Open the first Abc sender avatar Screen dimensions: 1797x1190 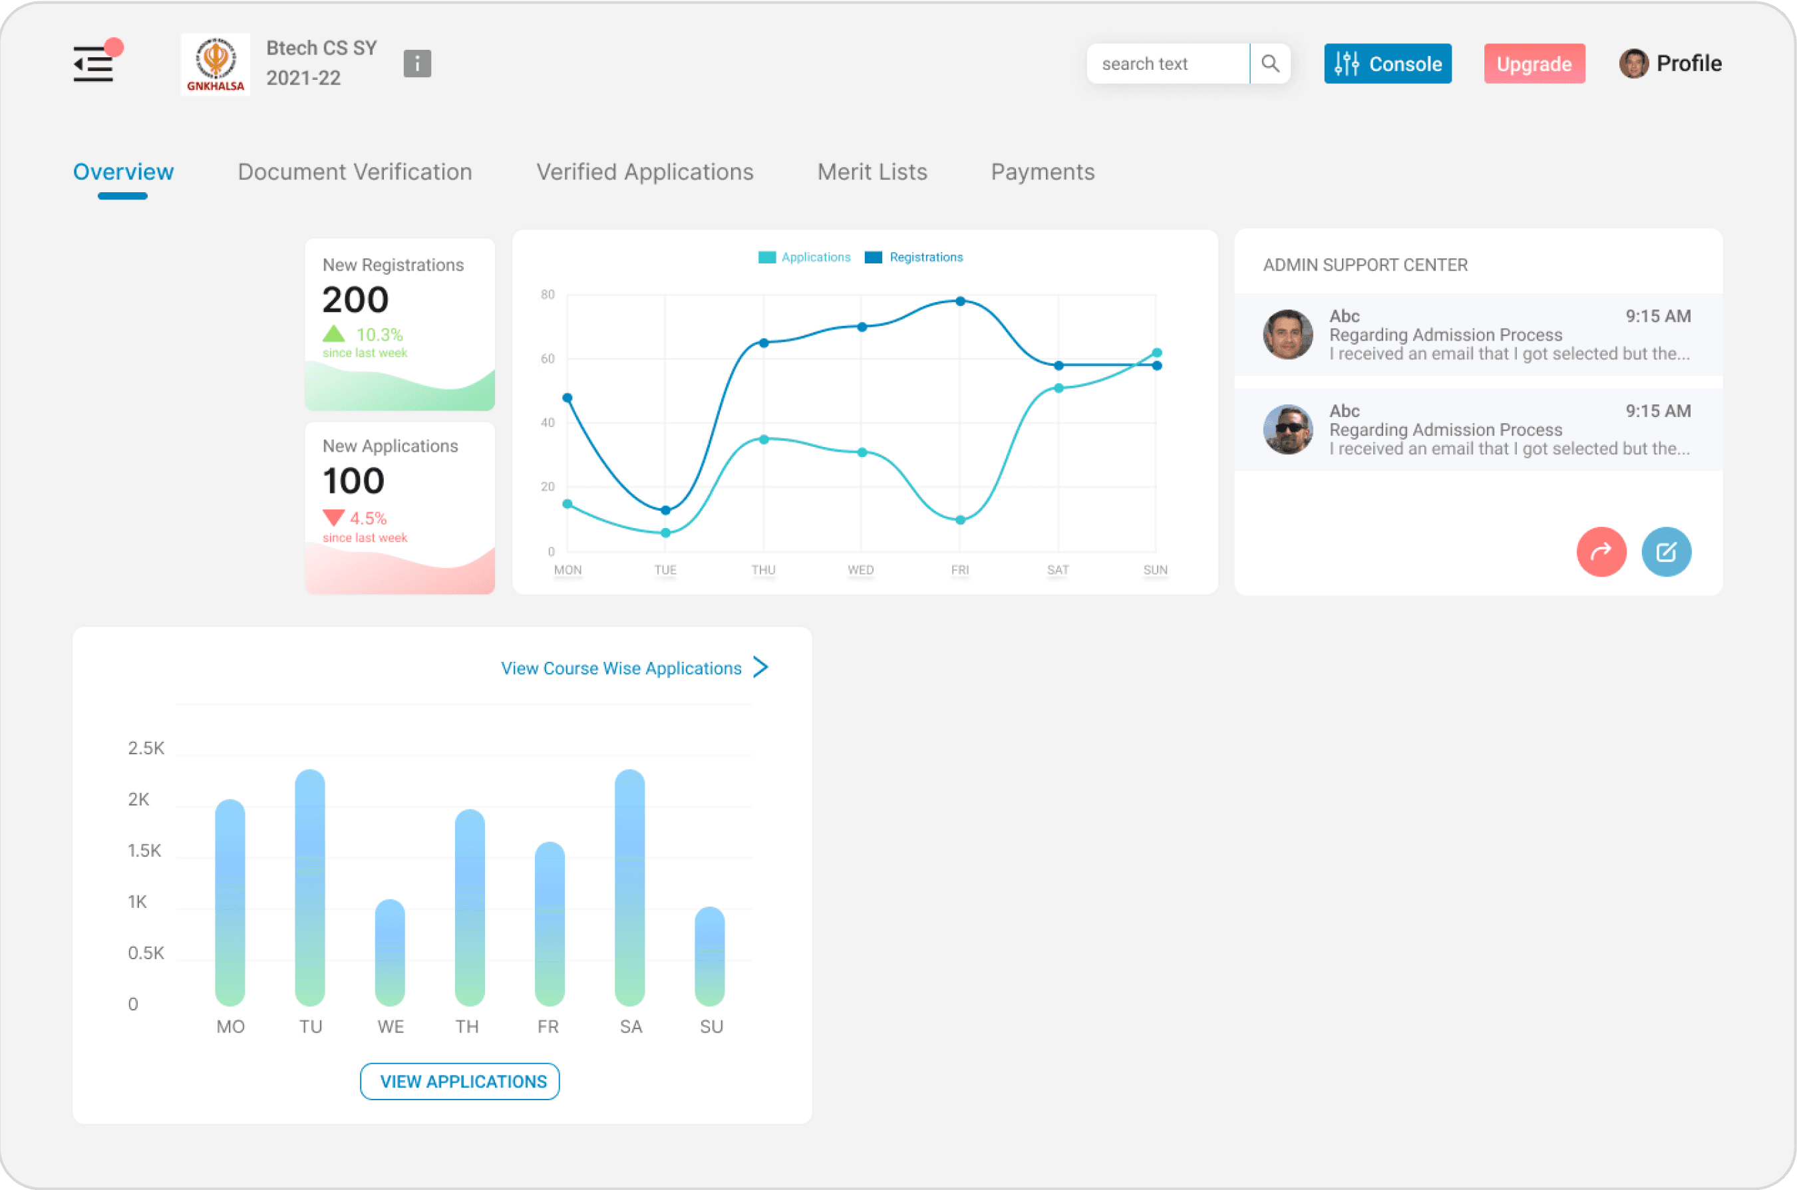[1287, 334]
